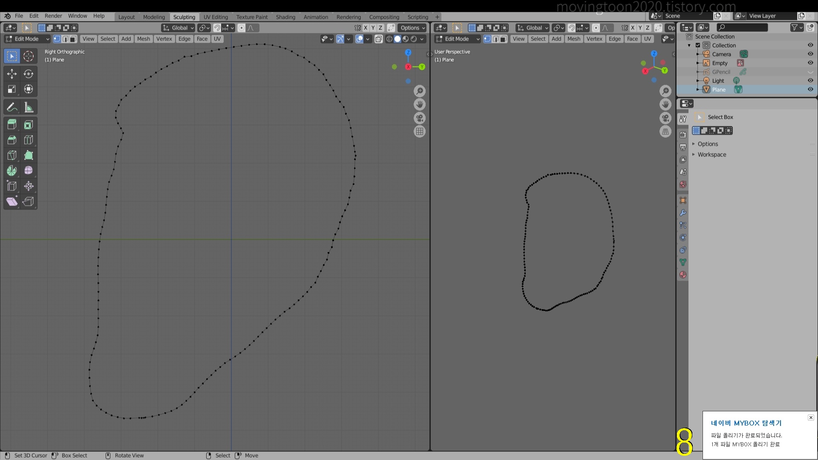Select the Measure tool
Screen dimensions: 818x460
[x=29, y=107]
